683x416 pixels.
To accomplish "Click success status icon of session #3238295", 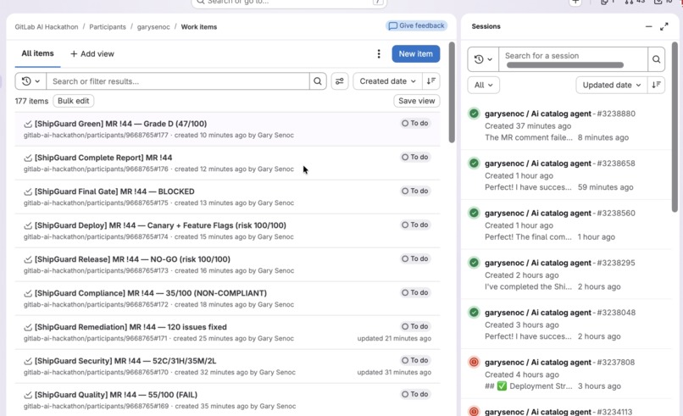I will pos(474,263).
